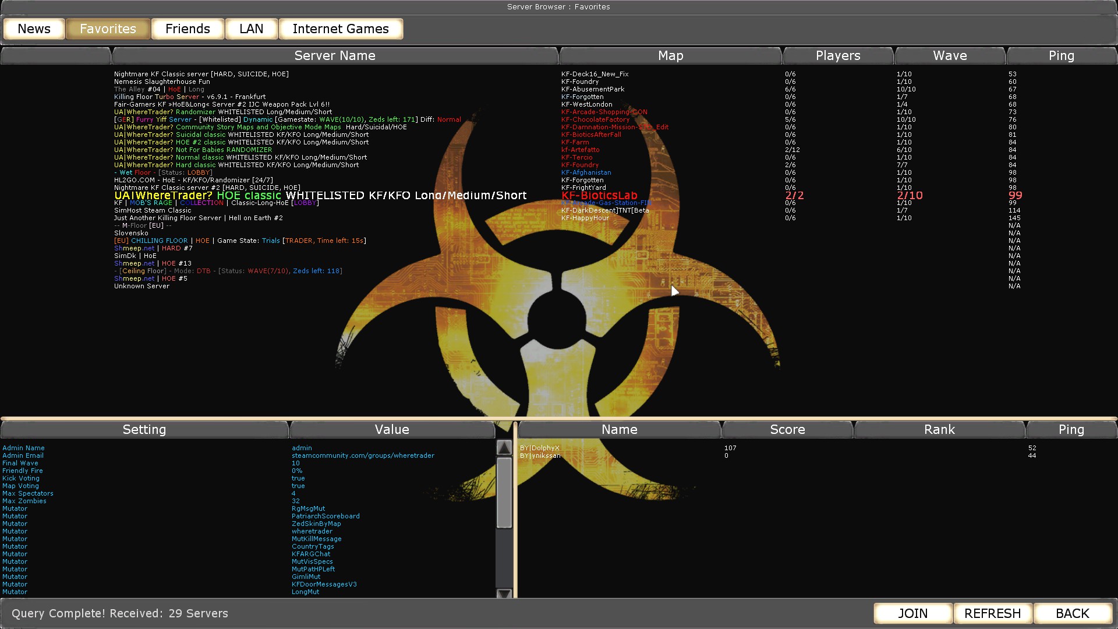Refresh the server list
The image size is (1118, 629).
pyautogui.click(x=993, y=613)
